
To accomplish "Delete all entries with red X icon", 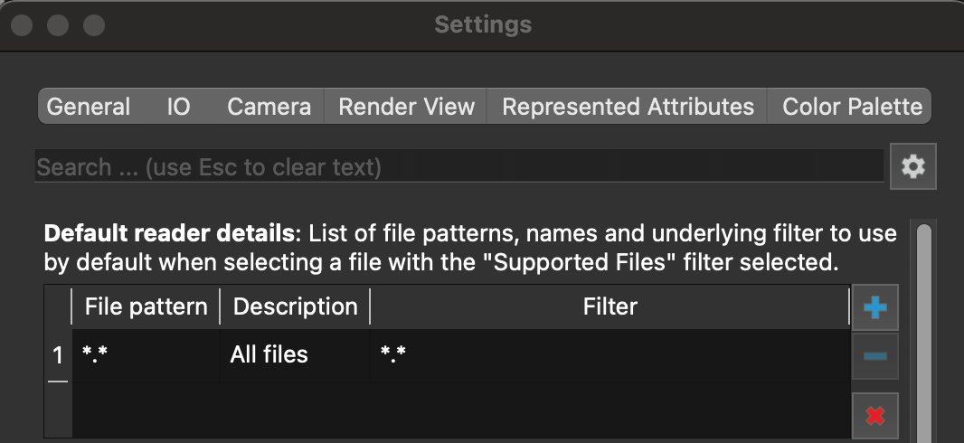I will coord(874,416).
